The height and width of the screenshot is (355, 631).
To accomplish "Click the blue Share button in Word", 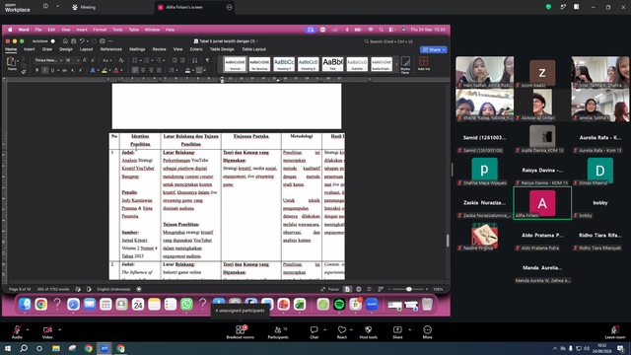I will coord(434,50).
